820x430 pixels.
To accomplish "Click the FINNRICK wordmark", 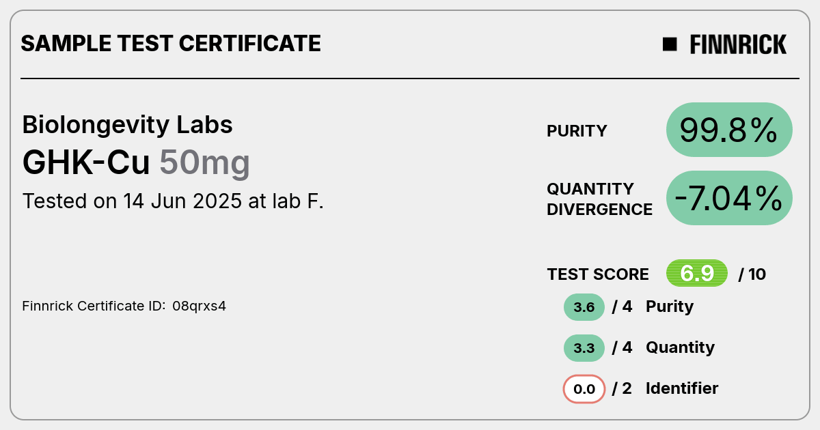I will pyautogui.click(x=738, y=45).
